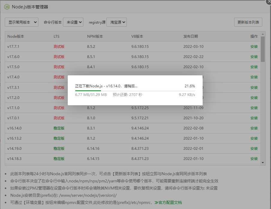The width and height of the screenshot is (271, 209).
Task: Open the 官方配置文档 link
Action: [x=168, y=202]
